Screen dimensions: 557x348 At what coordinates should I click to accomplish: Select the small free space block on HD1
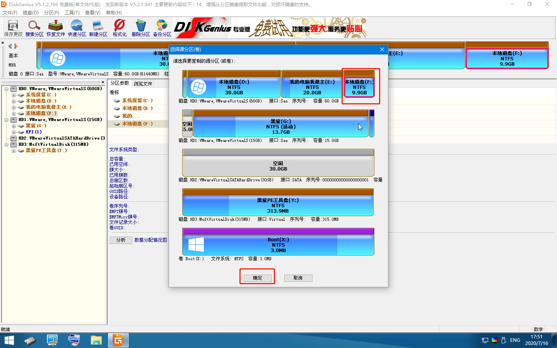pos(187,123)
